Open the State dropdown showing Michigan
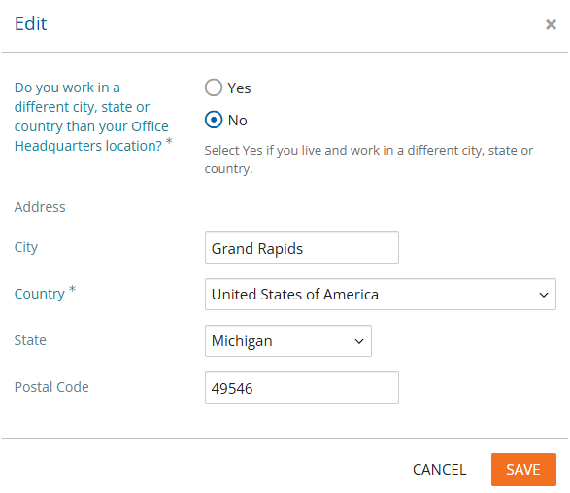 point(287,340)
